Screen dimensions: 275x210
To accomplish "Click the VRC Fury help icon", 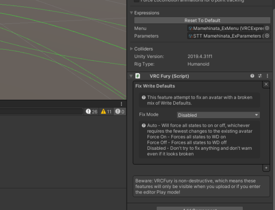I will click(x=252, y=76).
